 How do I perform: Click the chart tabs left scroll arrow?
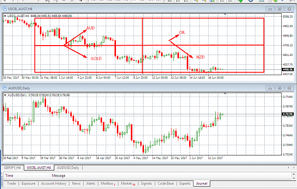pos(288,168)
